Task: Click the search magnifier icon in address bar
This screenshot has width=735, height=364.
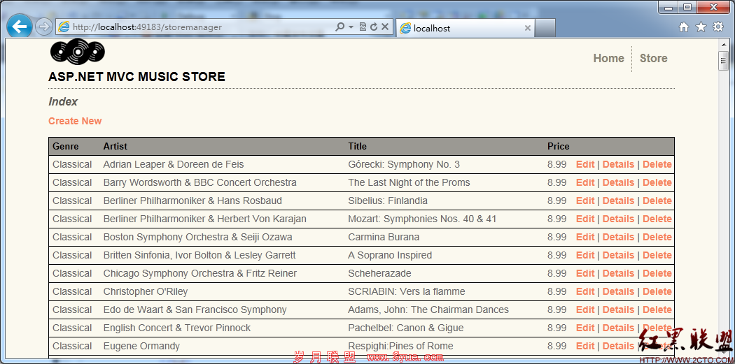Action: click(339, 27)
